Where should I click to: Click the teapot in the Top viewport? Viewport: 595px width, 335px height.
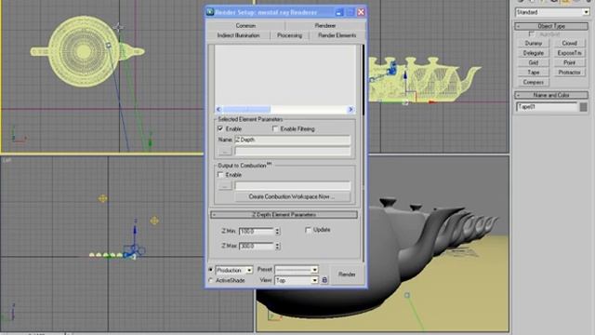pos(85,52)
